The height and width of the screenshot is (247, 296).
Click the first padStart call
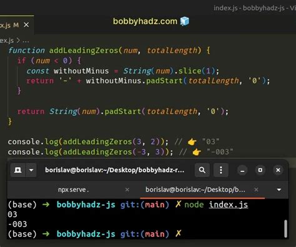click(x=164, y=80)
